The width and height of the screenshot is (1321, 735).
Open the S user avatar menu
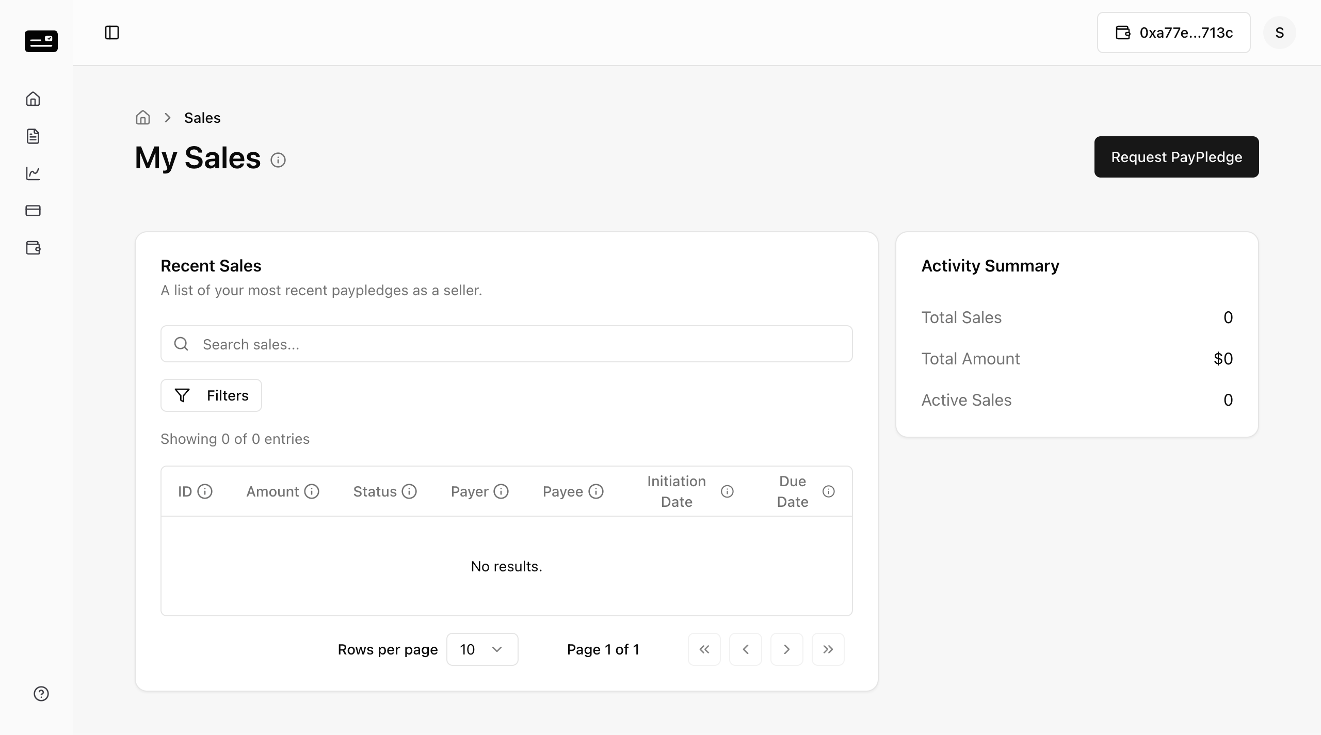pyautogui.click(x=1280, y=33)
